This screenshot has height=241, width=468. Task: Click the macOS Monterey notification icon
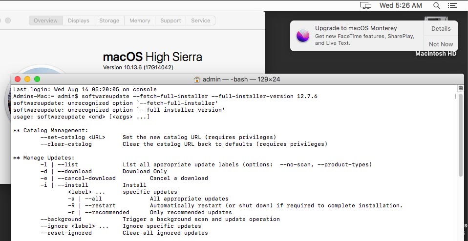tap(303, 36)
